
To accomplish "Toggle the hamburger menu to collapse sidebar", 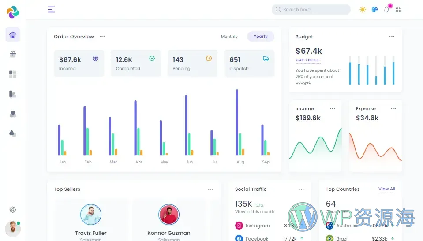I will [51, 9].
